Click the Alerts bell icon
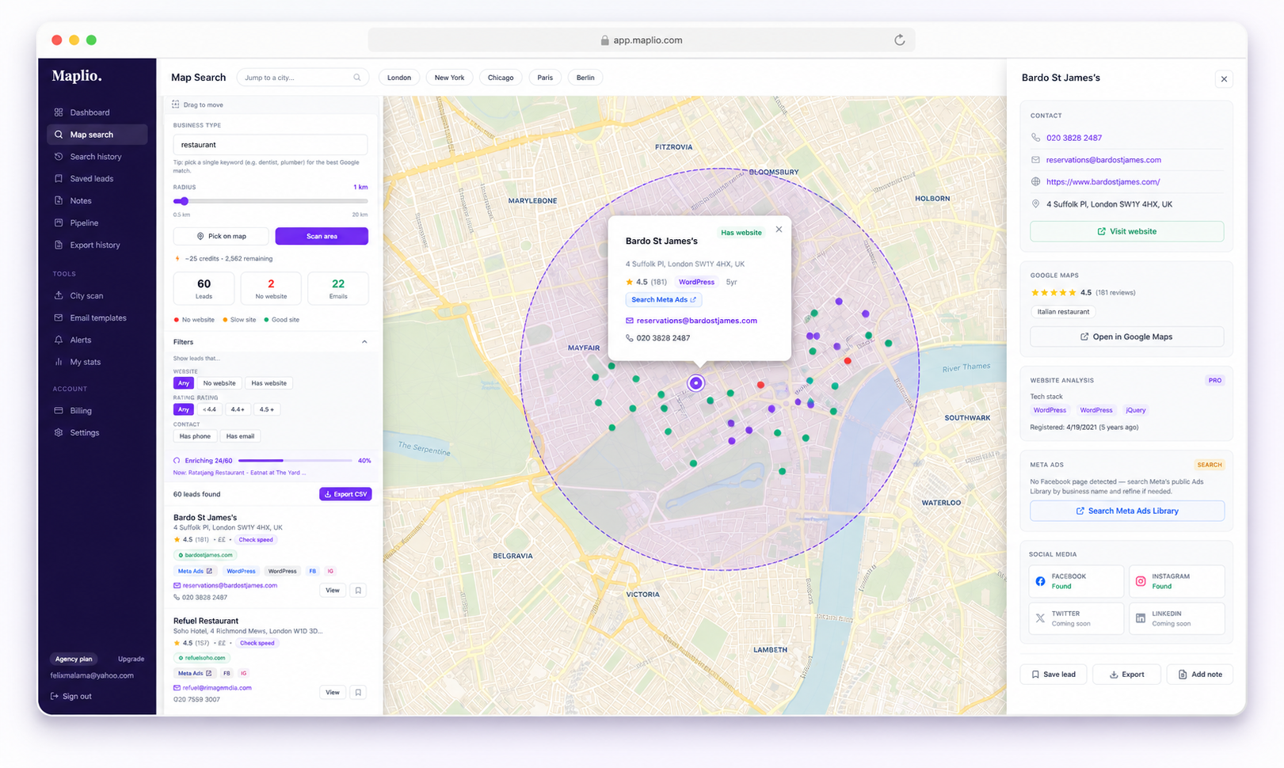The height and width of the screenshot is (768, 1284). 59,340
